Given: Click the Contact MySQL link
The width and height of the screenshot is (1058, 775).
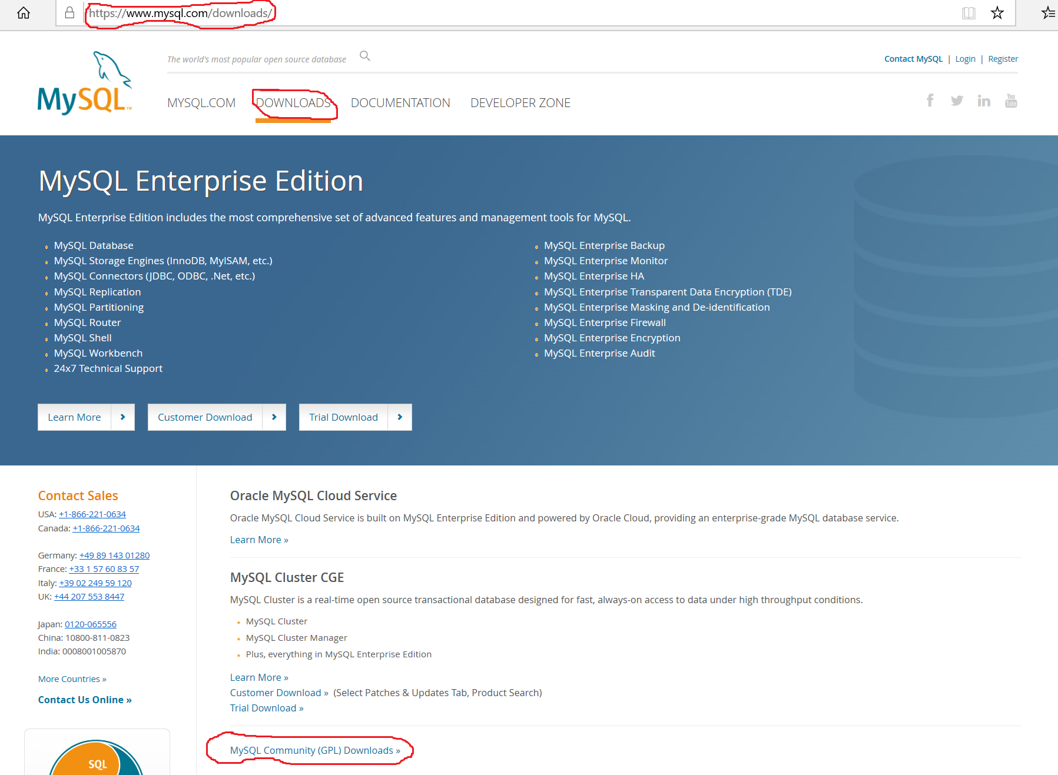Looking at the screenshot, I should [x=913, y=59].
